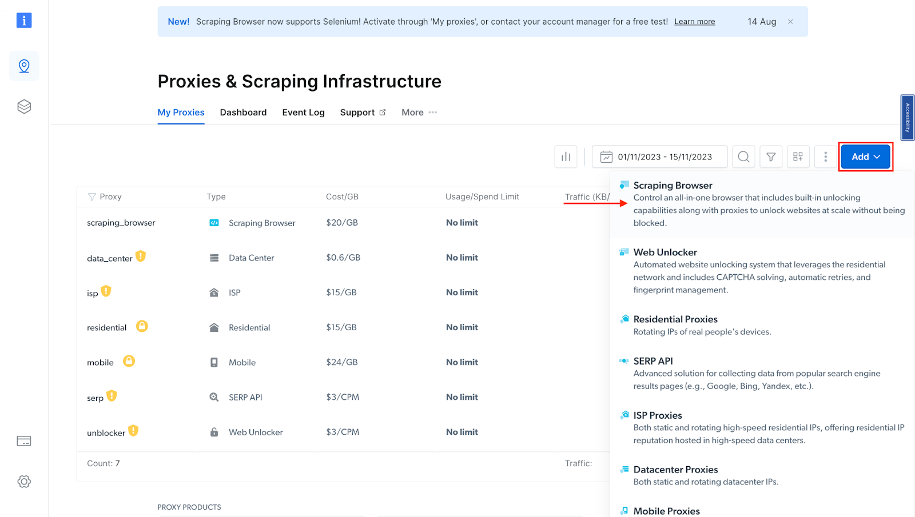The height and width of the screenshot is (517, 915).
Task: Click the location pin proxies sidebar icon
Action: [24, 66]
